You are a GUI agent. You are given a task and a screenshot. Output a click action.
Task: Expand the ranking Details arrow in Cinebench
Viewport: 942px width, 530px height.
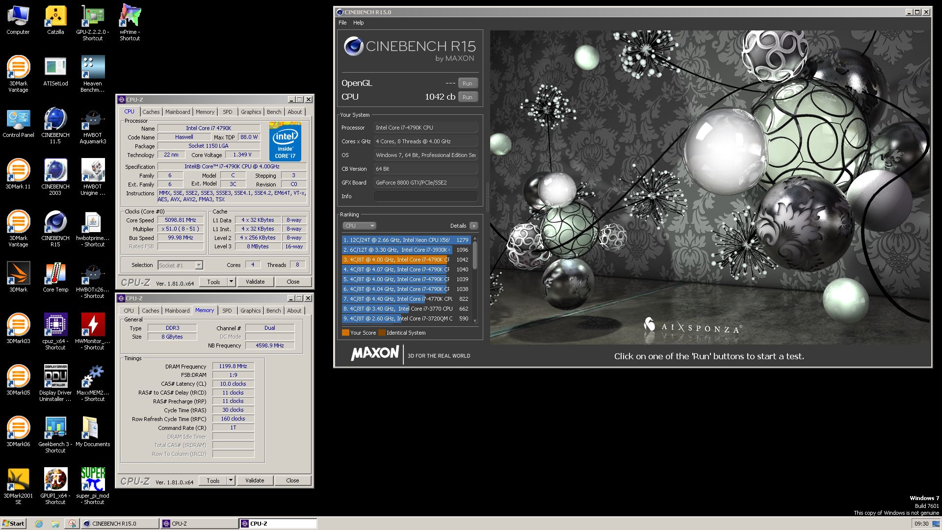pos(473,226)
